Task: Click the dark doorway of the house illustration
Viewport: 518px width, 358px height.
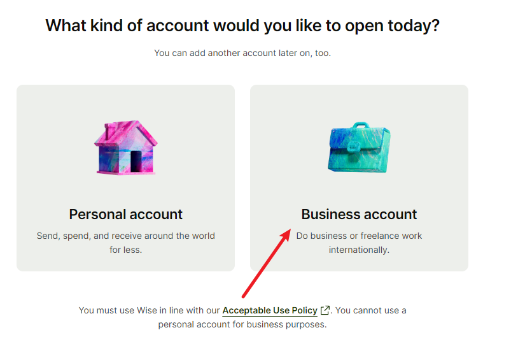Action: pos(136,162)
